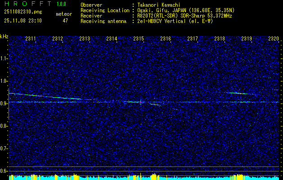Click the kHz axis unit label
This screenshot has width=283, height=180.
pyautogui.click(x=4, y=36)
